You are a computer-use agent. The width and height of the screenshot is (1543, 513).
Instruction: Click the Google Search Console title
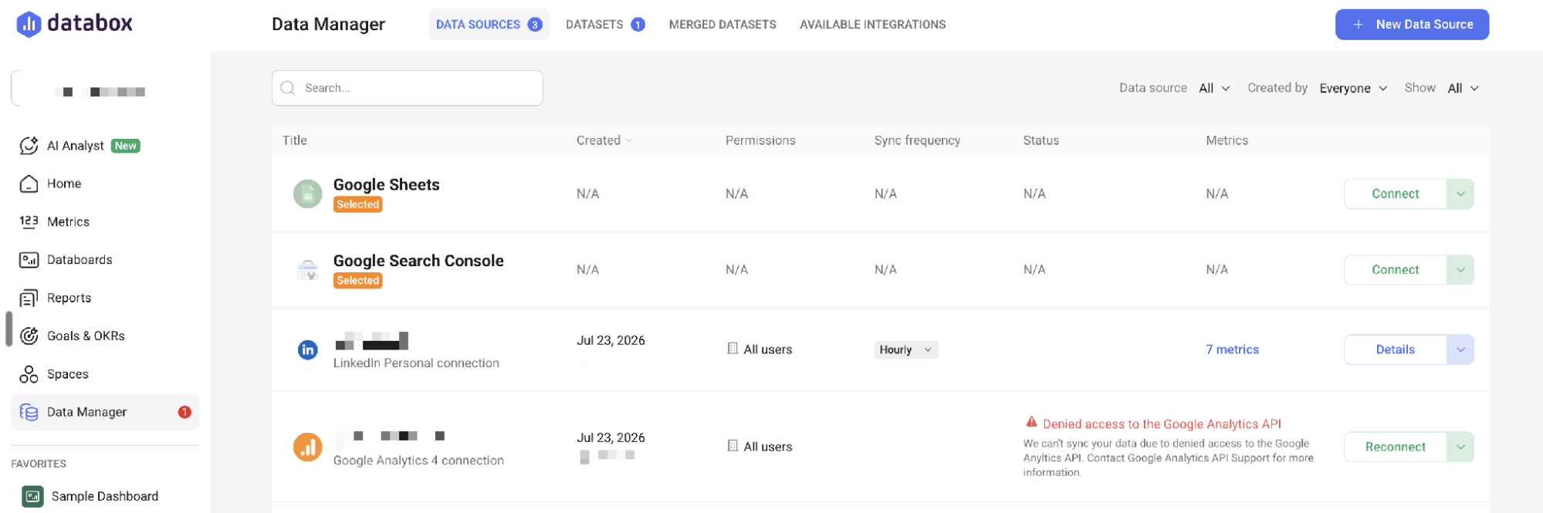click(418, 261)
